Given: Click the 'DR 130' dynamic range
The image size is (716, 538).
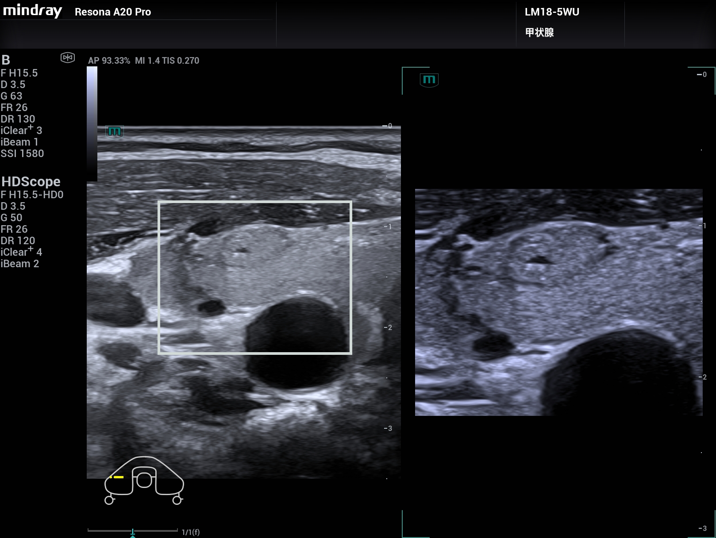Looking at the screenshot, I should [18, 119].
